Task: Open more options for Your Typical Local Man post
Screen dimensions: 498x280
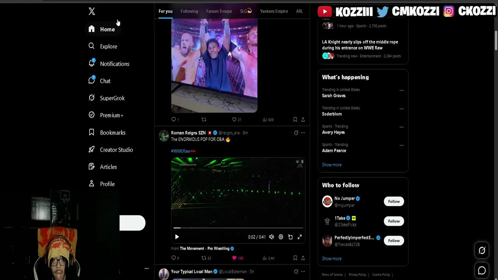Action: coord(303,271)
